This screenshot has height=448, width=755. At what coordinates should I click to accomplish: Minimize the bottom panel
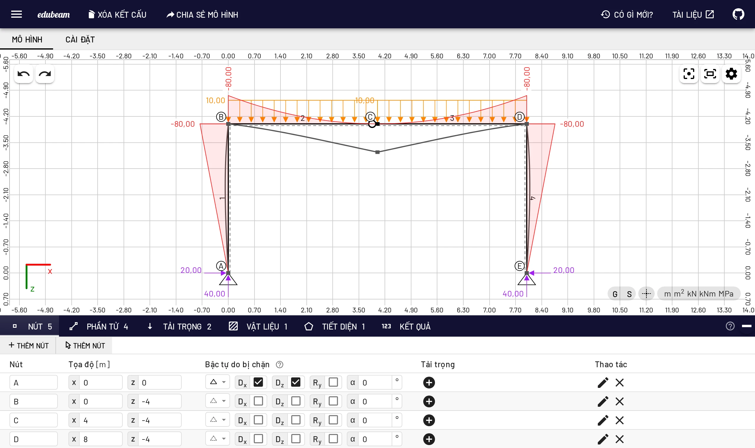[x=746, y=326]
